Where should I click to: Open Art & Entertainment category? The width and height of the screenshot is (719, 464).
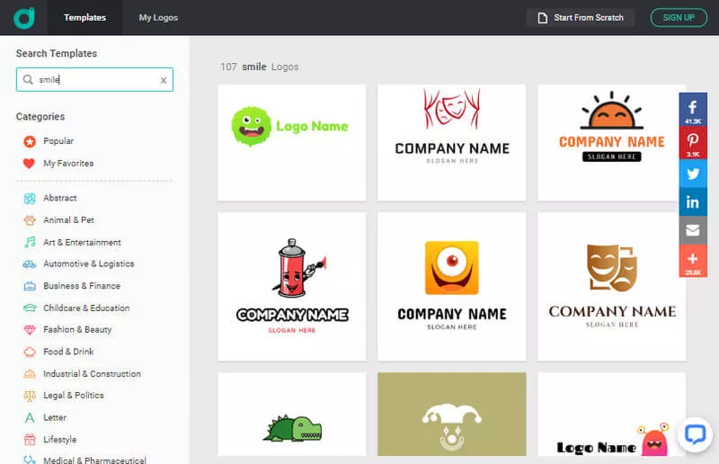click(x=82, y=242)
